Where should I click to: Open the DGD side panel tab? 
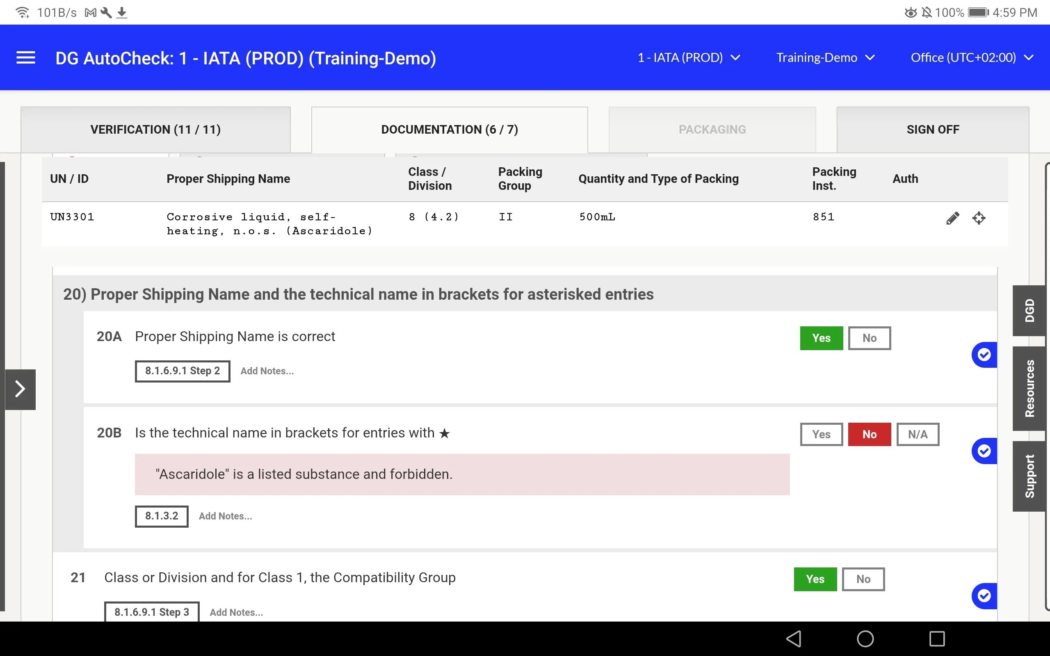pos(1029,311)
